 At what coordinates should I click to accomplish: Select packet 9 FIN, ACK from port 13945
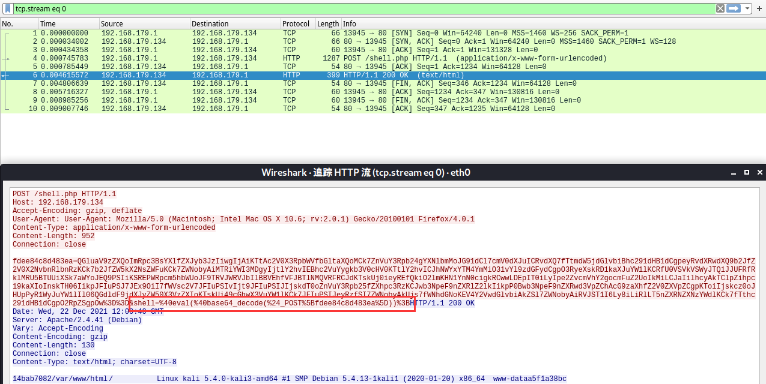click(383, 100)
